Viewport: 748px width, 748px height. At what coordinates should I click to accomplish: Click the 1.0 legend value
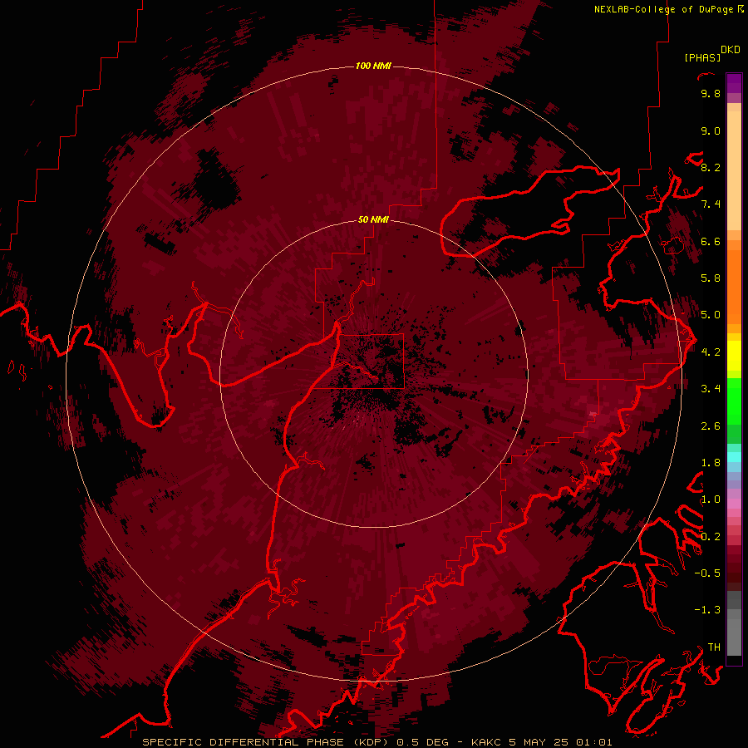point(711,499)
